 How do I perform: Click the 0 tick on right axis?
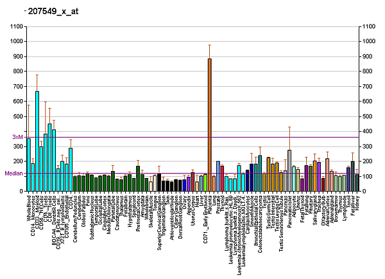point(364,192)
